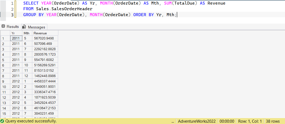Click Mth cell 10 in row 6
This screenshot has height=124, width=285.
(27, 65)
